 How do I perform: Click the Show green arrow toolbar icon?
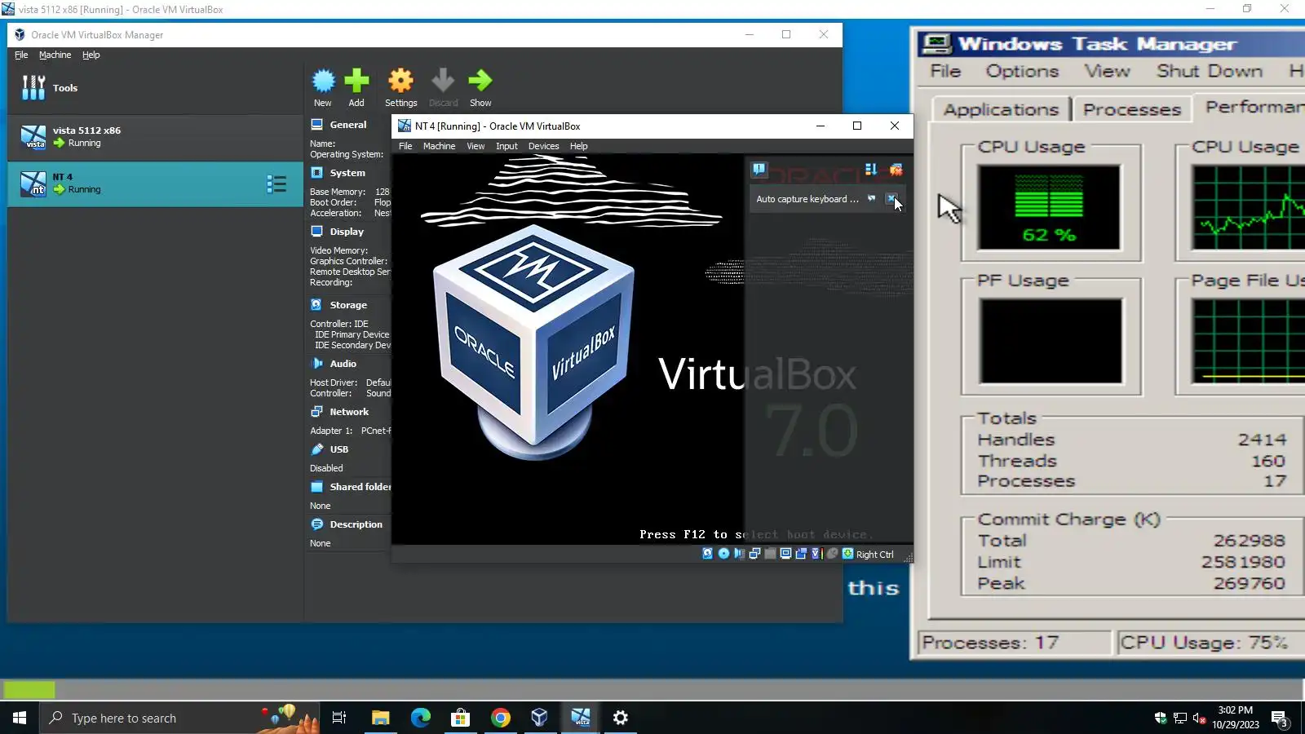coord(480,81)
